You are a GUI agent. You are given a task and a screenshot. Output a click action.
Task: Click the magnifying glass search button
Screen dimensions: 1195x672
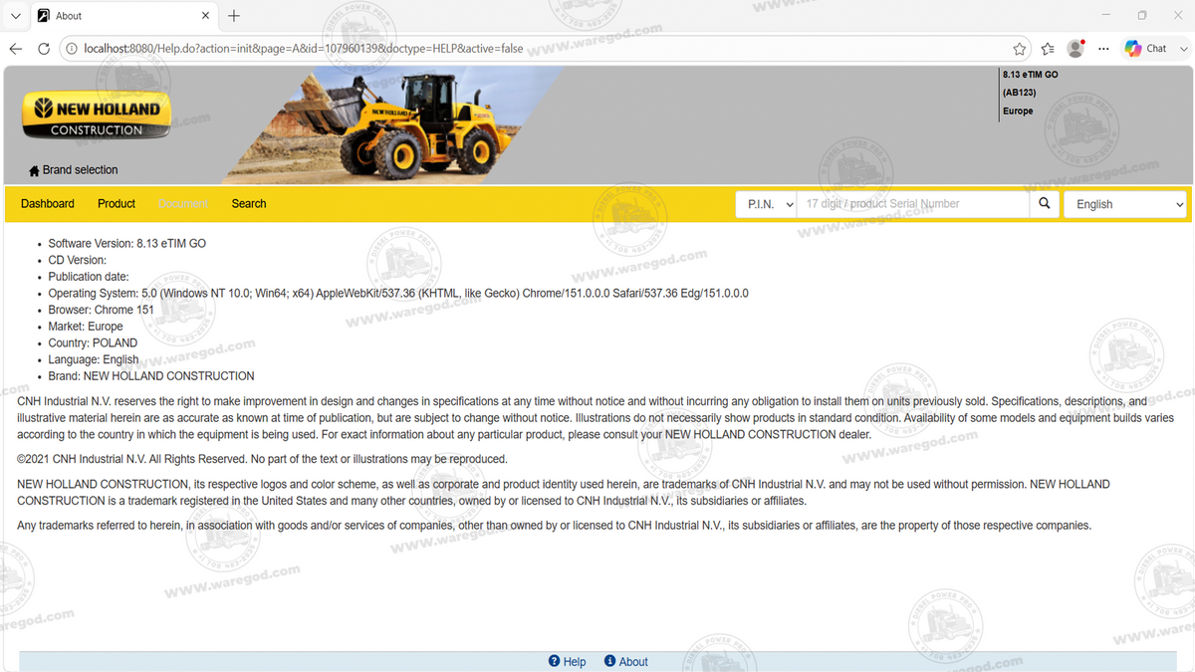click(1044, 204)
